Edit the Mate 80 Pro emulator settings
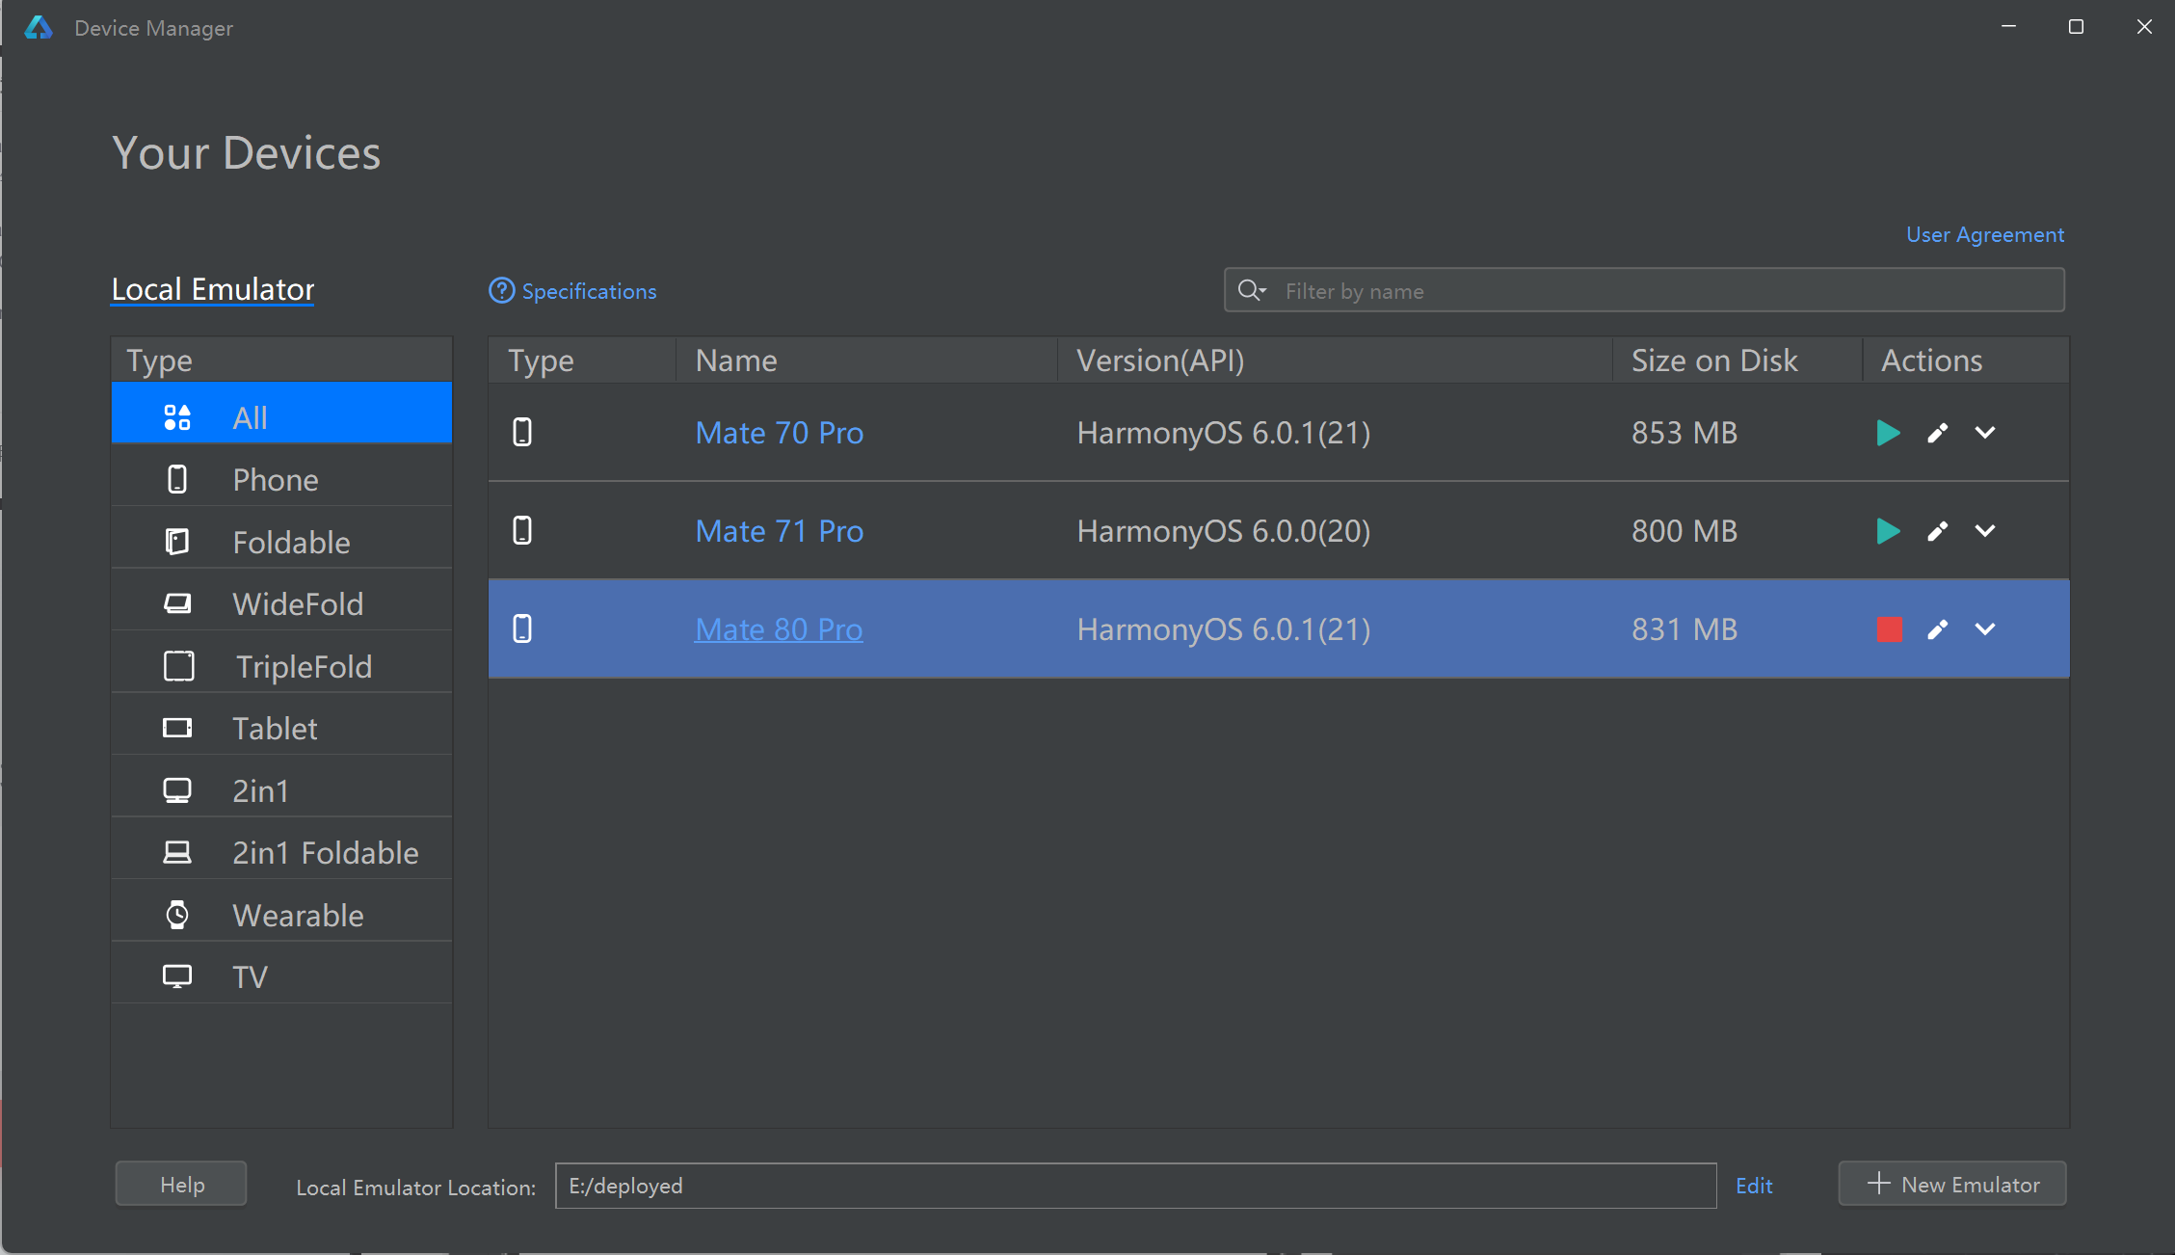 point(1937,629)
